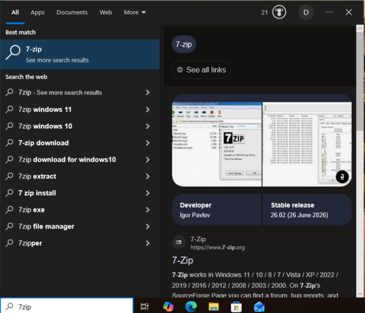
Task: Expand arrow for '7zip download for windows10'
Action: click(x=147, y=160)
